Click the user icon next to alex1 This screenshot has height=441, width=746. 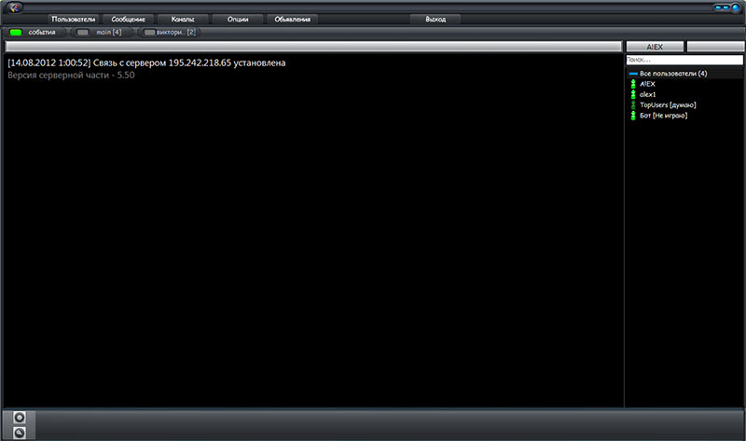tap(632, 94)
